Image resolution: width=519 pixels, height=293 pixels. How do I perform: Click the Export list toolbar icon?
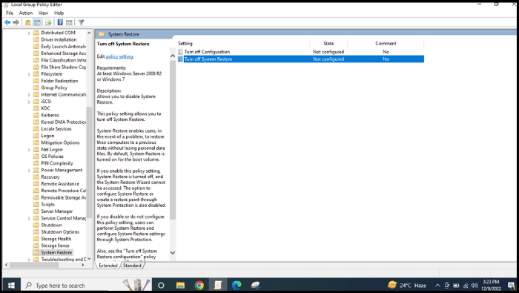point(48,22)
